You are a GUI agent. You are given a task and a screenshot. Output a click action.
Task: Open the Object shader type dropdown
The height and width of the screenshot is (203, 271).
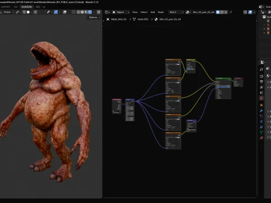(x=121, y=12)
